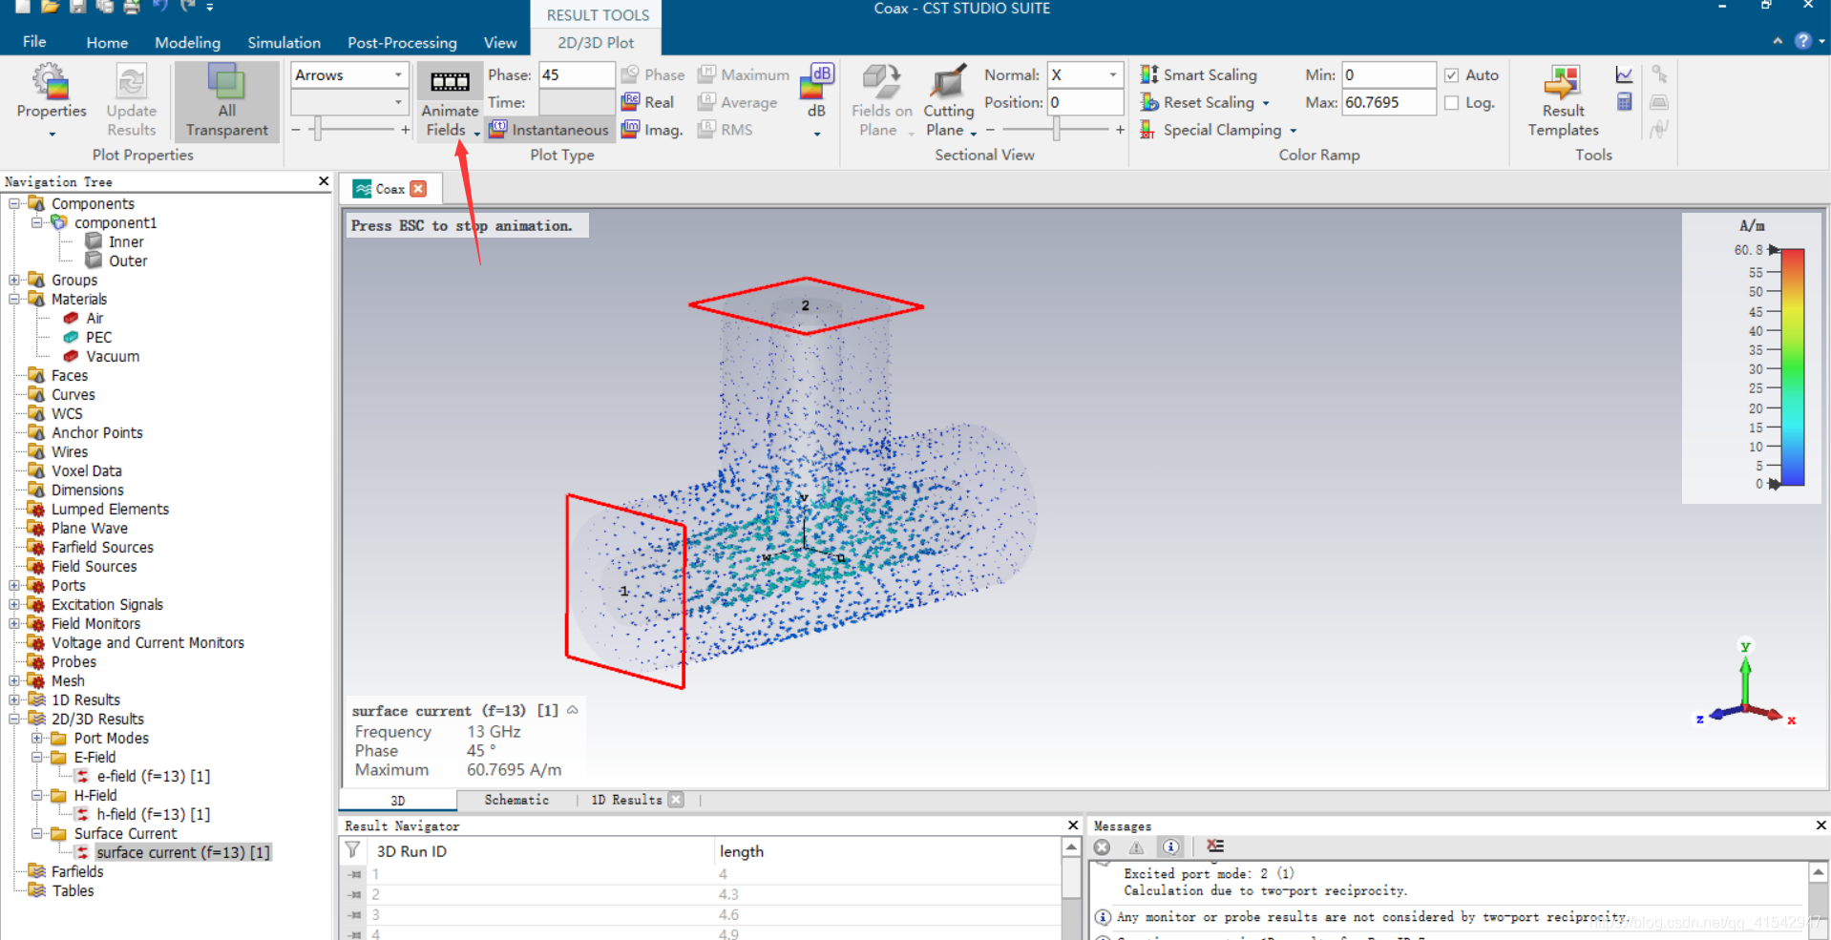Screen dimensions: 1831x940
Task: Choose the Imag. plot type
Action: click(652, 130)
